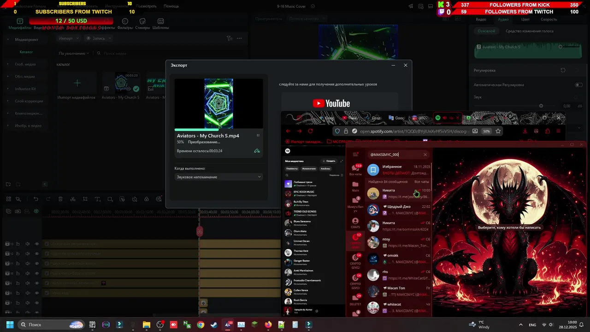The width and height of the screenshot is (590, 332).
Task: Lock track 11 with its lock icon
Action: click(18, 263)
